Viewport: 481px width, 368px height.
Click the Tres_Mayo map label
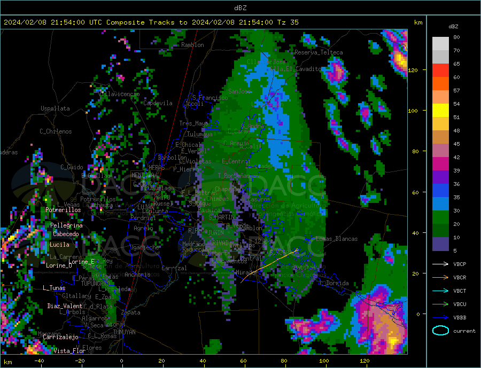click(193, 123)
